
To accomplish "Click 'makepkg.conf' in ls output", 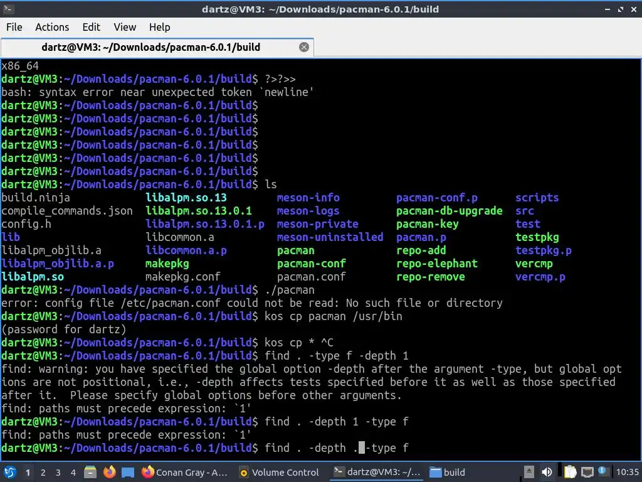I will [183, 277].
